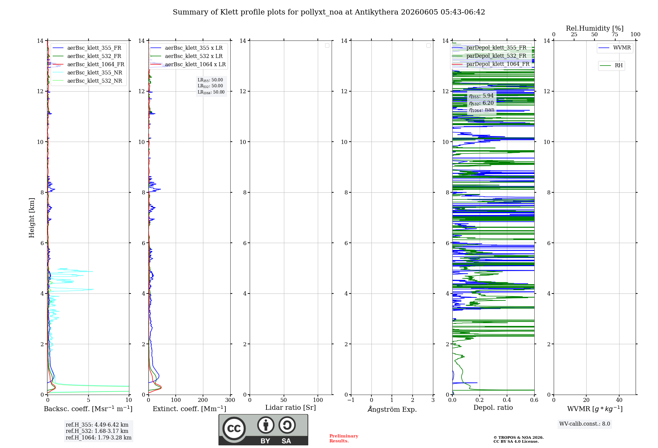The image size is (658, 448).
Task: Click the blue line swatch beside WVMR
Action: (604, 48)
